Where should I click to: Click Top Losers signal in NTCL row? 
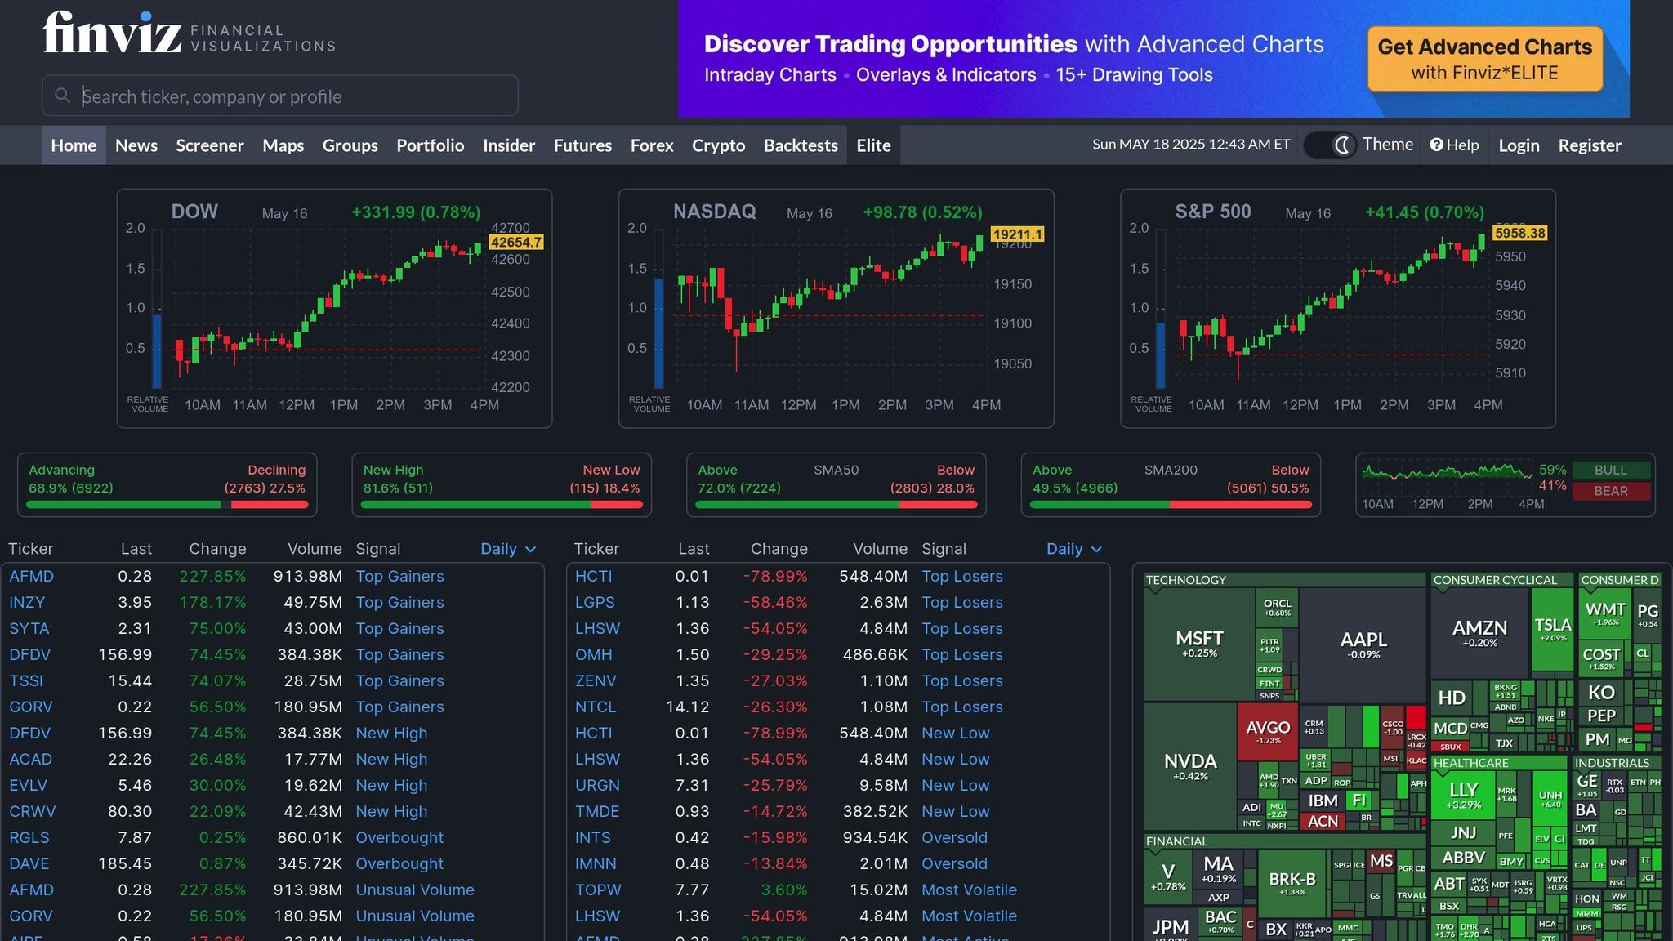962,707
